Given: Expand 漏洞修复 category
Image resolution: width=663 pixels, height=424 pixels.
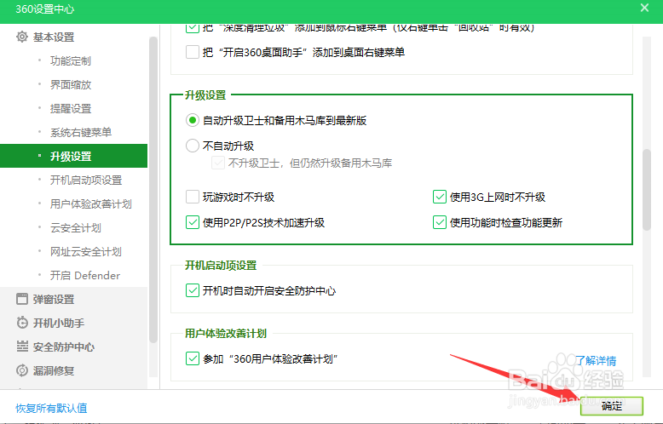Looking at the screenshot, I should coord(54,370).
